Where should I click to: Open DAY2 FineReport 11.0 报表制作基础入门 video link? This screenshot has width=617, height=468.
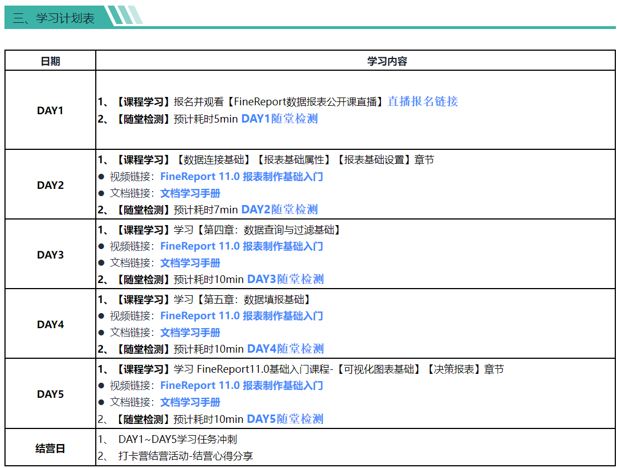(242, 177)
